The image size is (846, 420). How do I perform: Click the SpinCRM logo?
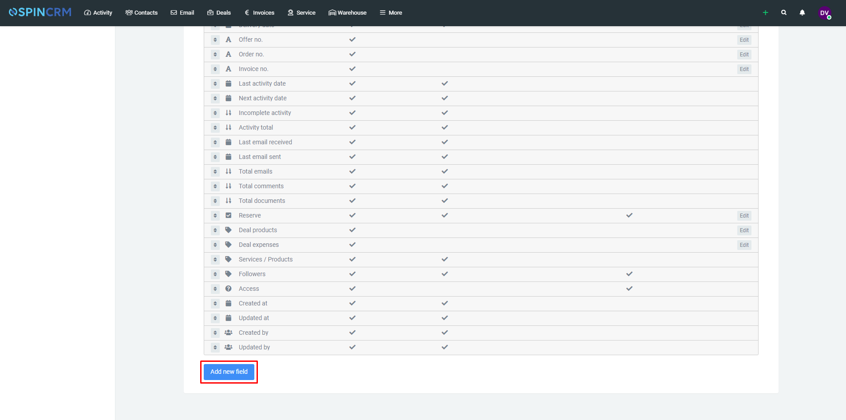coord(40,12)
